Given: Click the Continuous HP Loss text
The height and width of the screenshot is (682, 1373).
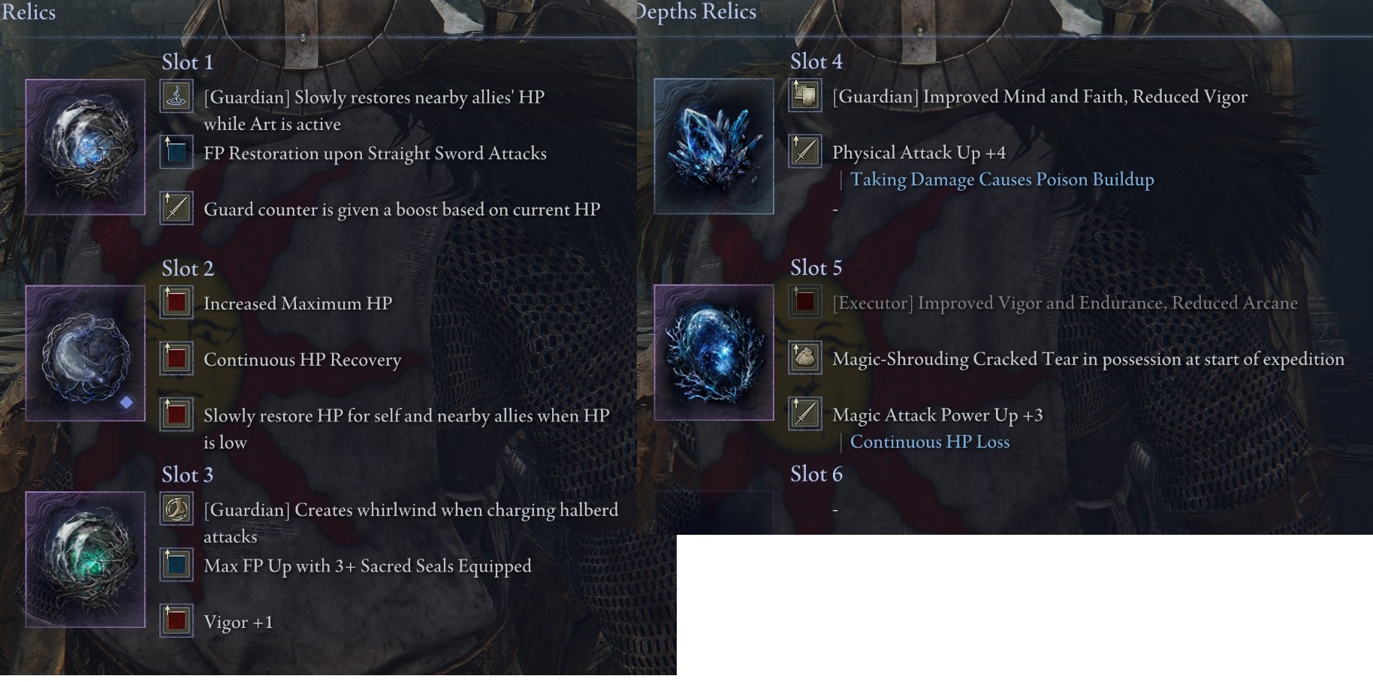Looking at the screenshot, I should click(930, 442).
